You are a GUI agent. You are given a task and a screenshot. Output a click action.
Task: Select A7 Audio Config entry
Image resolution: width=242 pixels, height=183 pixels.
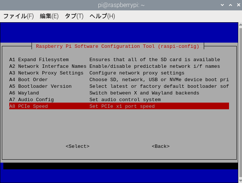(x=119, y=100)
